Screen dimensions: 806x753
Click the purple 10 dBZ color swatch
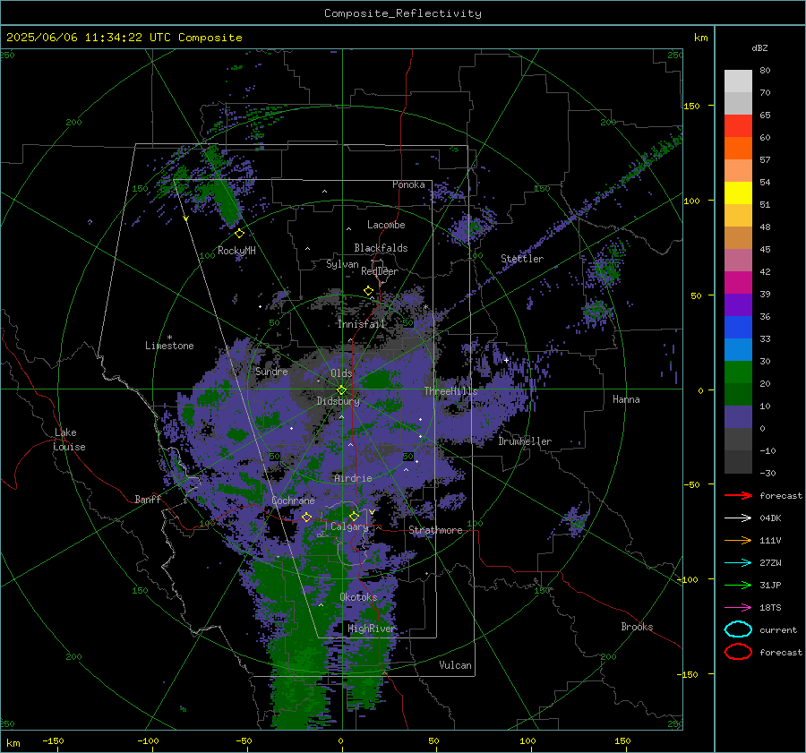tap(738, 416)
